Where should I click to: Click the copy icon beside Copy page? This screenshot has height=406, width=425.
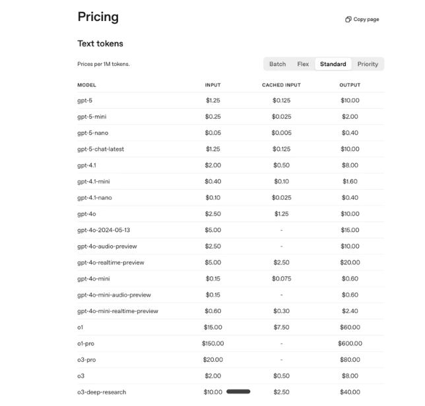click(348, 20)
